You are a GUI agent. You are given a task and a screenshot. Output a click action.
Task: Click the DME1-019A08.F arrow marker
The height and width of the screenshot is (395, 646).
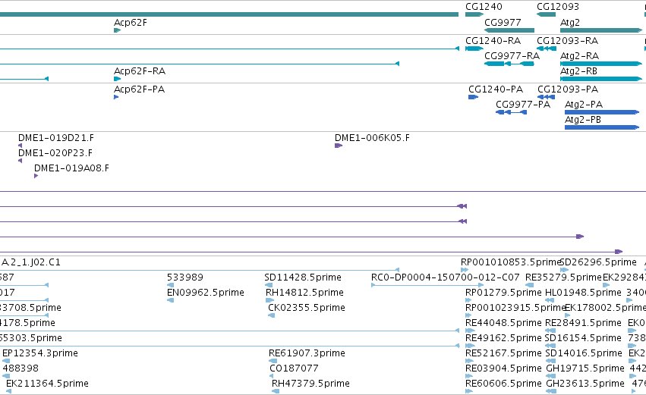click(36, 176)
